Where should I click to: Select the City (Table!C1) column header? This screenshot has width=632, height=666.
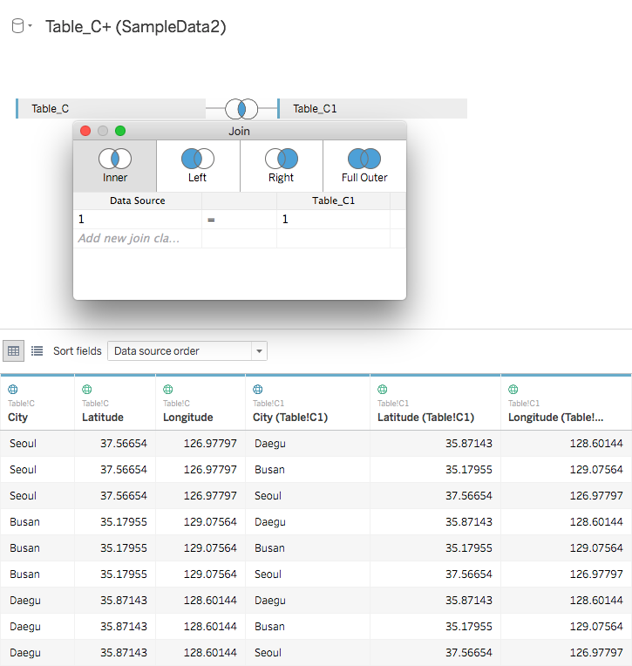tap(308, 403)
